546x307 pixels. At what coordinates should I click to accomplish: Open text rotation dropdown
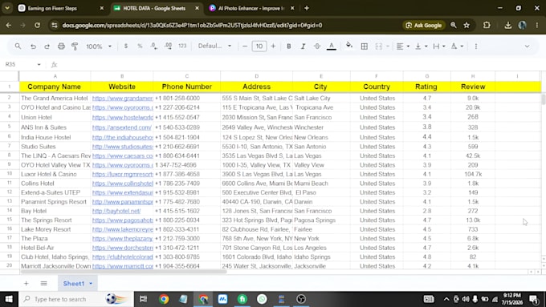pyautogui.click(x=457, y=46)
